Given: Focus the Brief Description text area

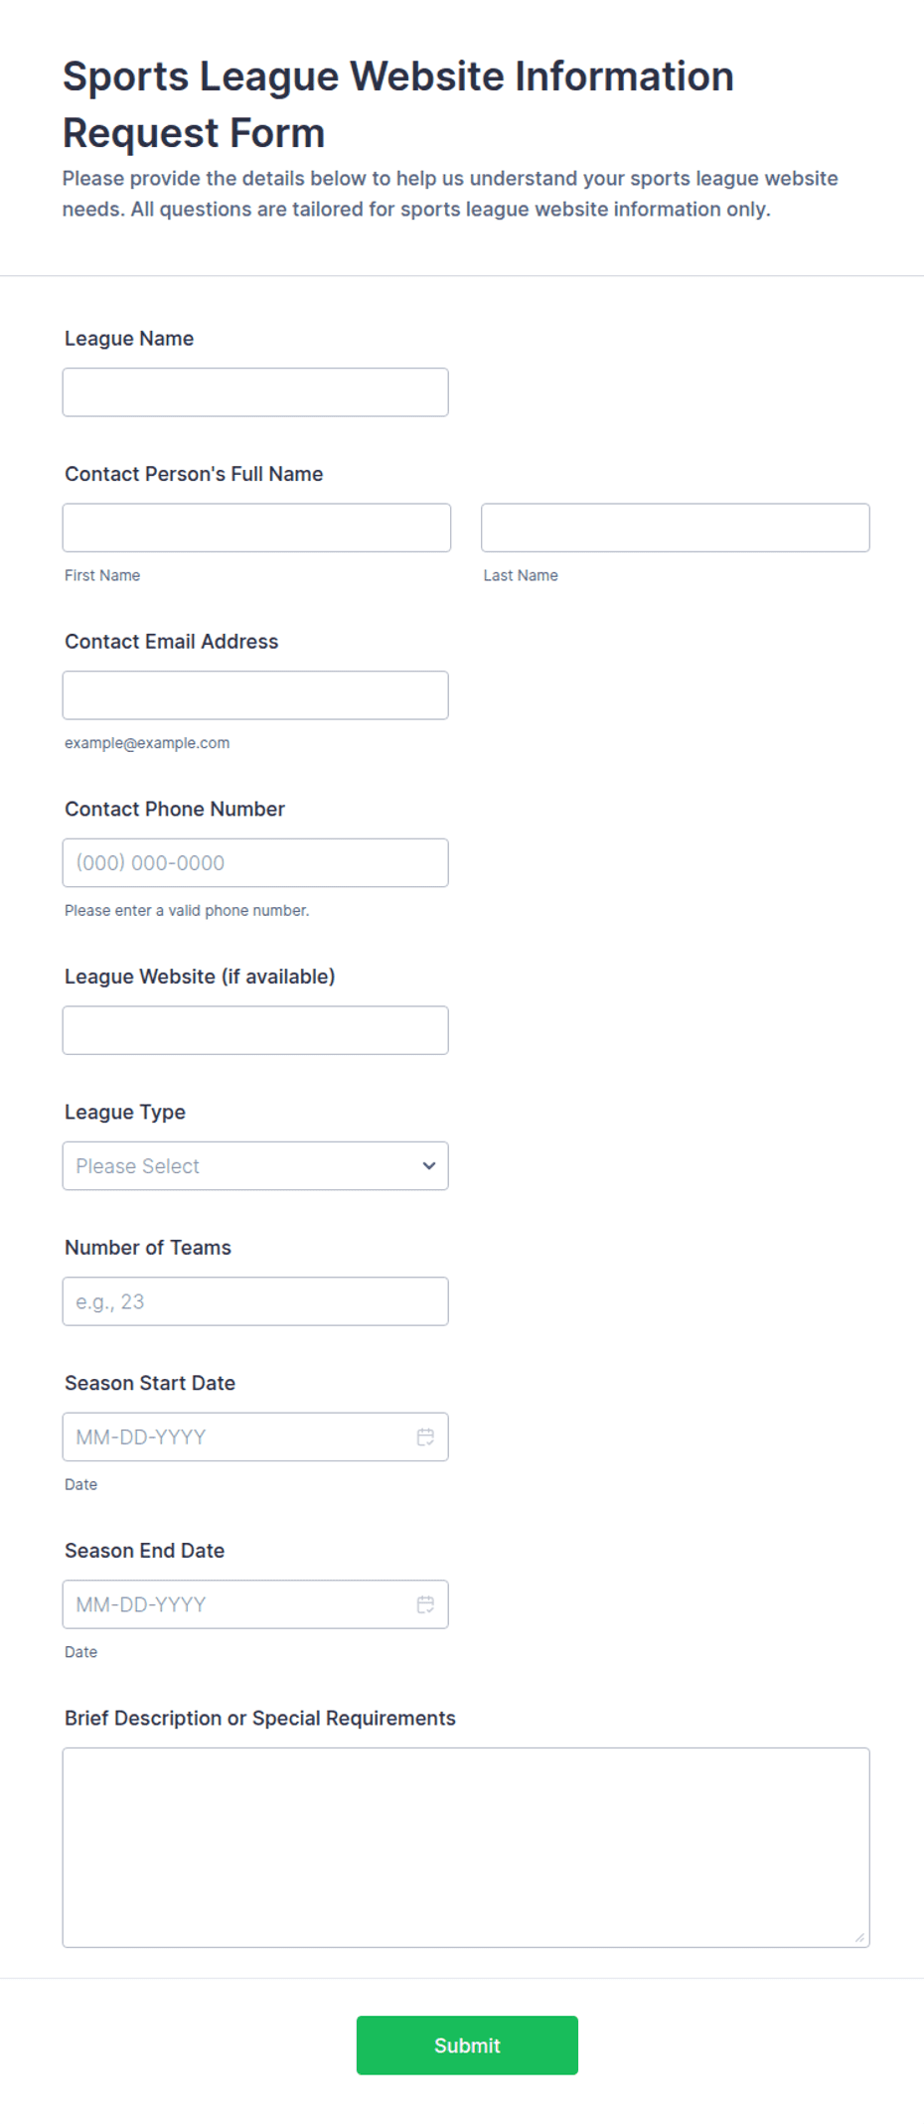Looking at the screenshot, I should [466, 1848].
